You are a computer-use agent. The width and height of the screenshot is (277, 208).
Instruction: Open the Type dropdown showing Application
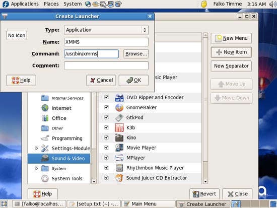coord(106,30)
